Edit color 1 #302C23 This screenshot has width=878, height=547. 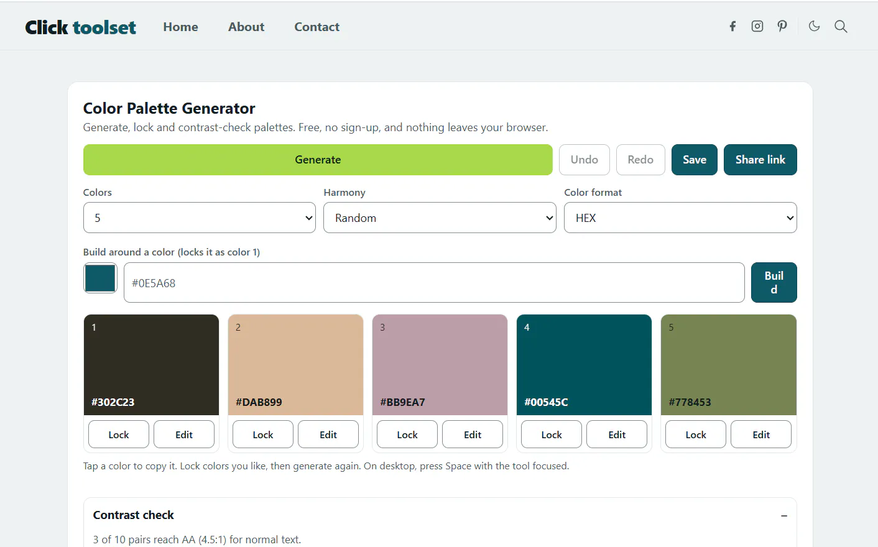coord(184,434)
